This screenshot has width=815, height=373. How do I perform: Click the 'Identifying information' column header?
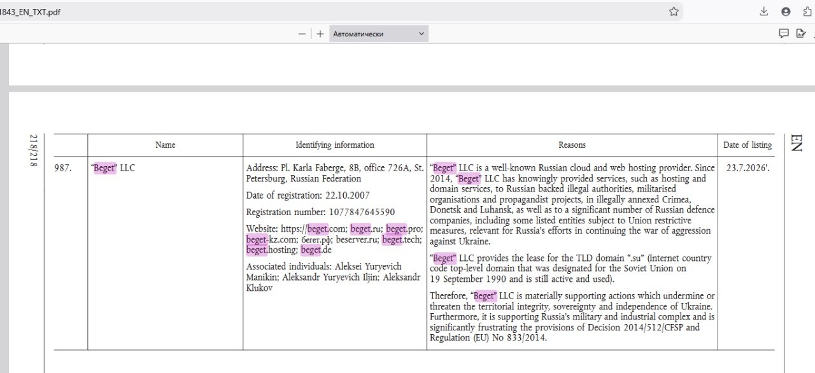[x=335, y=145]
